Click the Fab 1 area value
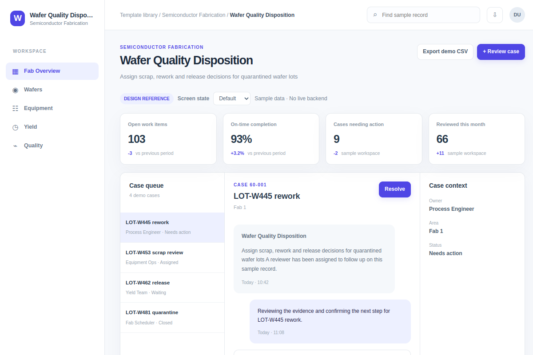 coord(436,231)
